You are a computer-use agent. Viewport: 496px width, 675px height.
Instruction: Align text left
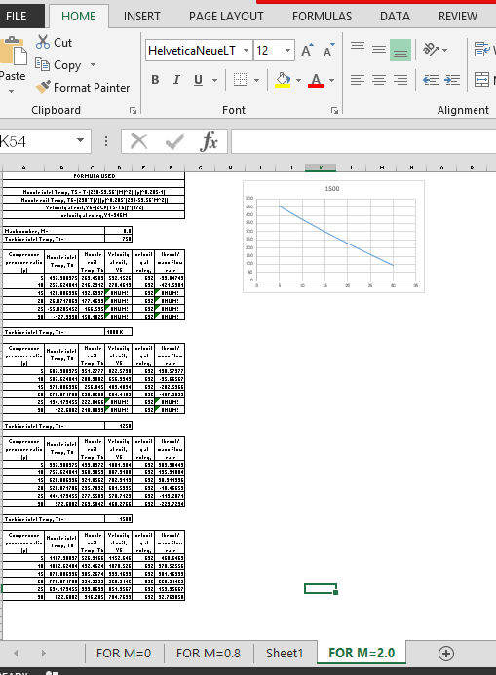(358, 80)
